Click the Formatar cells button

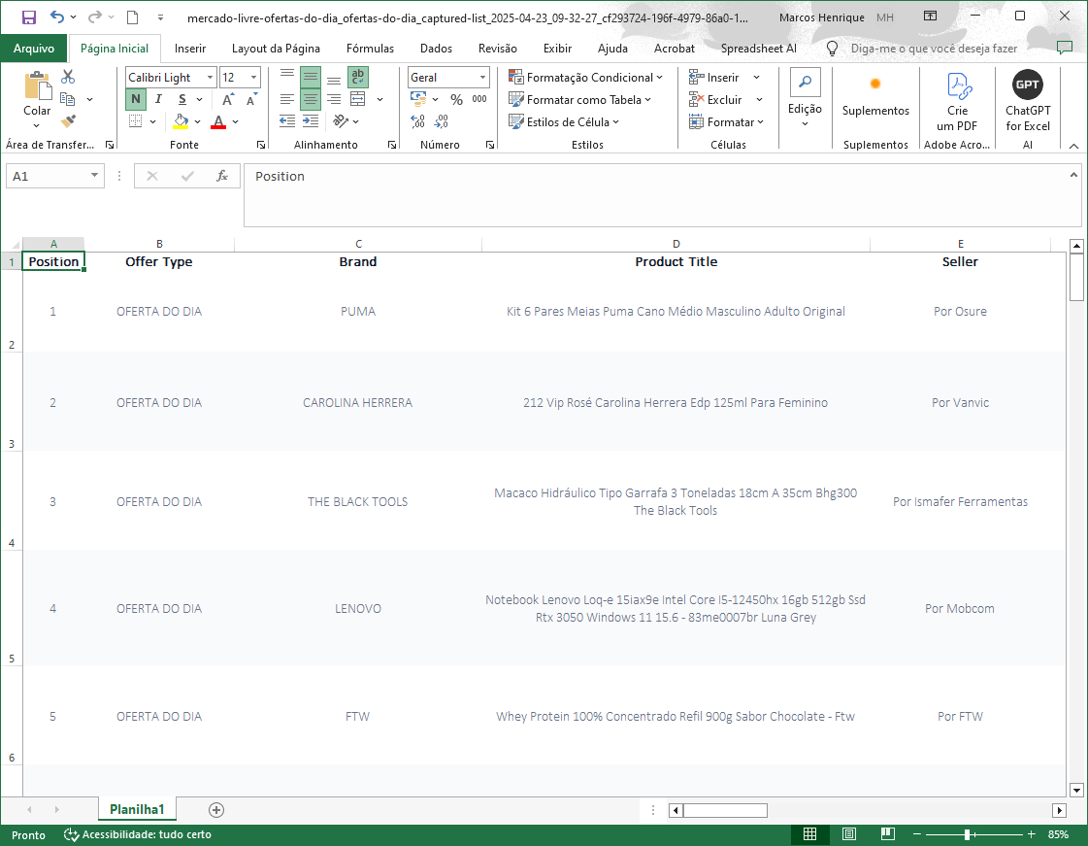click(x=727, y=121)
